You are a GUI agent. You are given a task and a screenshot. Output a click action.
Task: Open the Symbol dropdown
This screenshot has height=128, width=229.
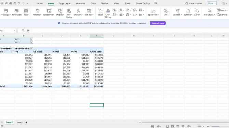[188, 12]
